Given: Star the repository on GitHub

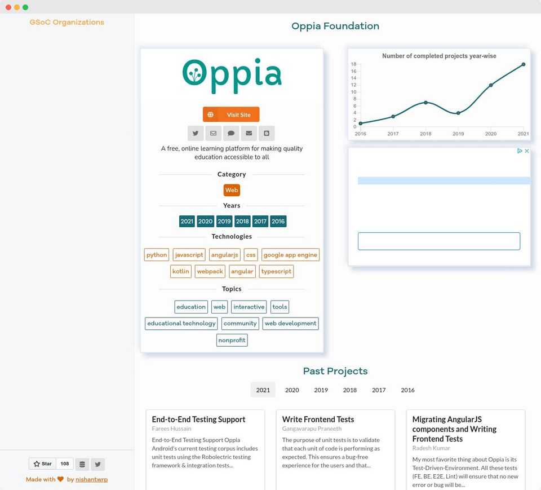Looking at the screenshot, I should [42, 463].
